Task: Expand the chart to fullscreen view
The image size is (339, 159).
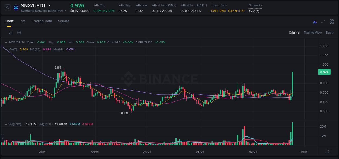Action: 323,21
